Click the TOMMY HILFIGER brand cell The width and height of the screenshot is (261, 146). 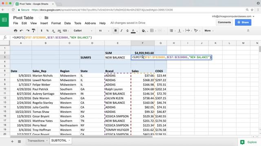pyautogui.click(x=118, y=130)
